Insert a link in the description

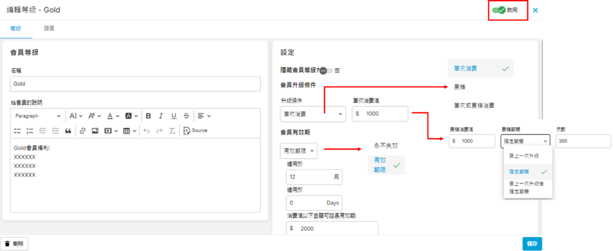(x=83, y=130)
